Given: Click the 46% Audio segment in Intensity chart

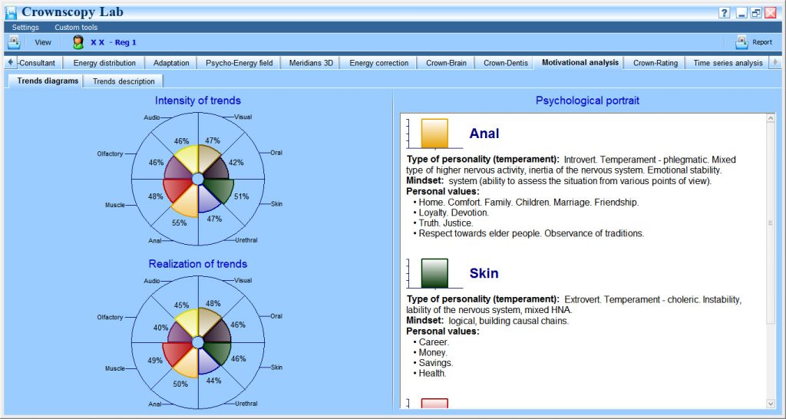Looking at the screenshot, I should coord(187,158).
